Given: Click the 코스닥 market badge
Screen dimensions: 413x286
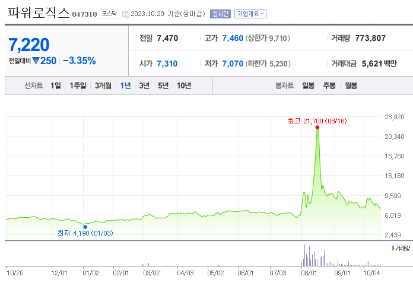Looking at the screenshot, I should 109,14.
